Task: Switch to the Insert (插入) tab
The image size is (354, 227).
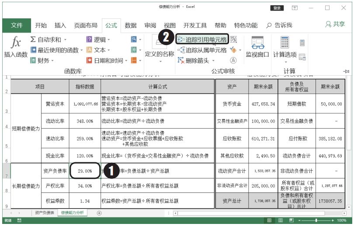Action: (60, 25)
